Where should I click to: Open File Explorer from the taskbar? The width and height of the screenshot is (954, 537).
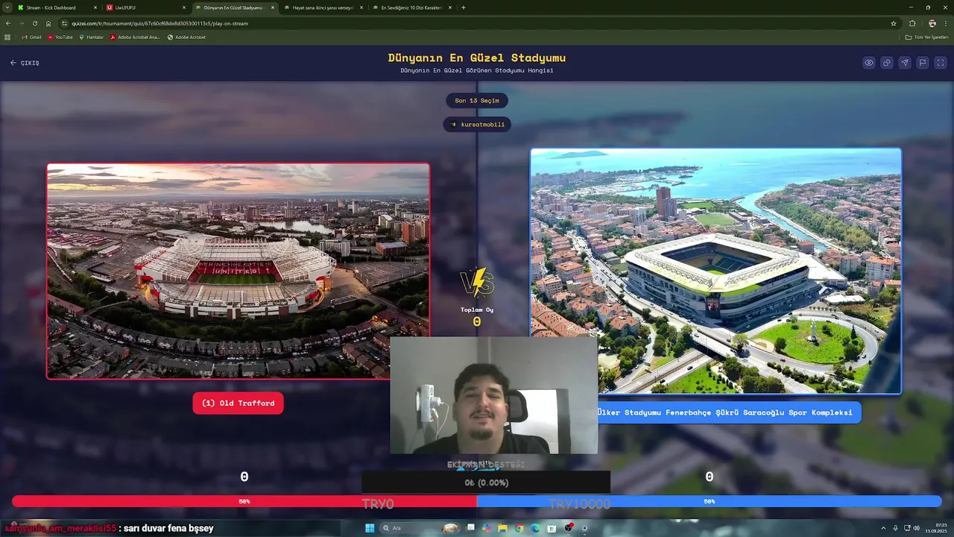[503, 528]
